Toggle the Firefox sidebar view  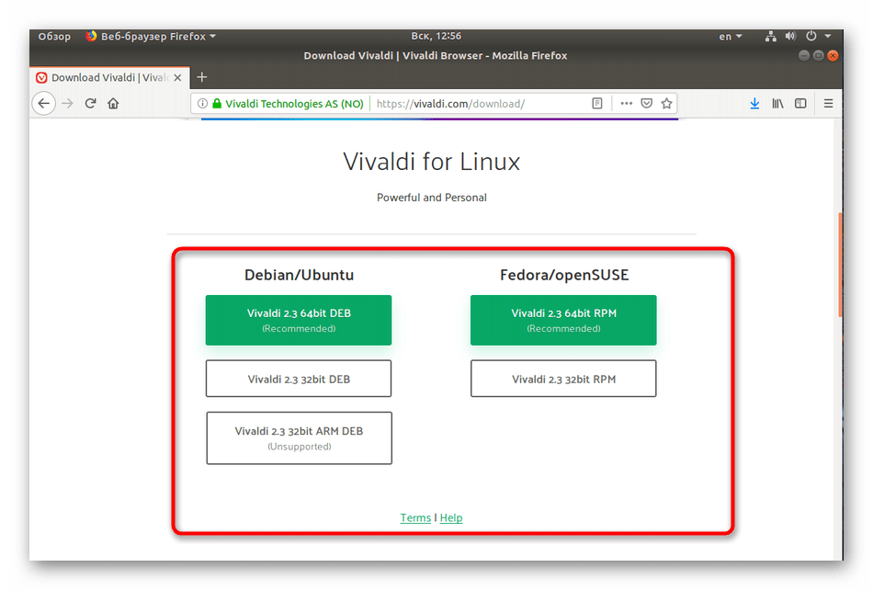point(800,104)
